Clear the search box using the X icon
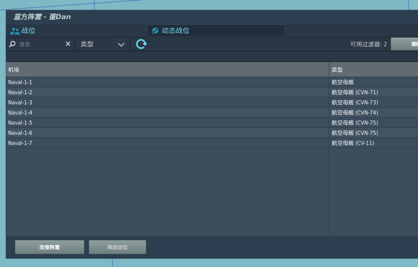 click(x=68, y=43)
